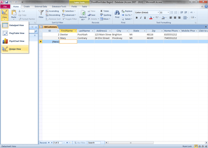Image resolution: width=208 pixels, height=148 pixels.
Task: Switch to the Database Tools tab
Action: (x=59, y=6)
